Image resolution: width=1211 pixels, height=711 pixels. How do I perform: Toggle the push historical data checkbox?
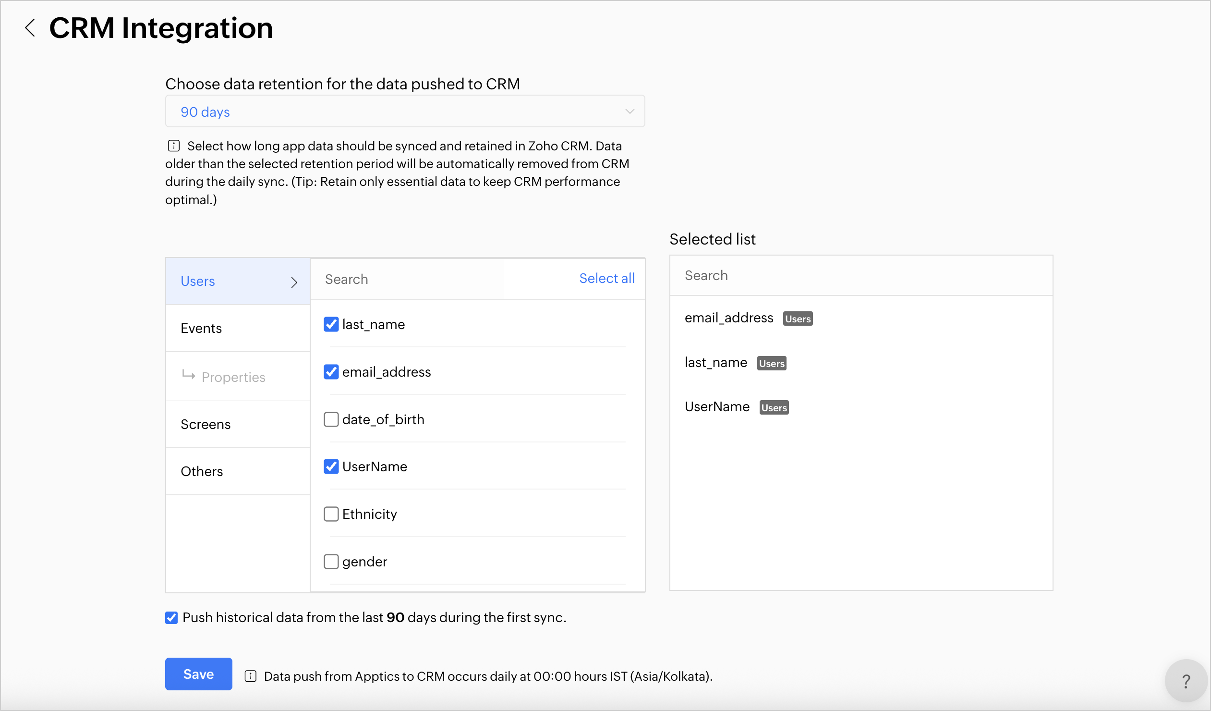point(171,617)
